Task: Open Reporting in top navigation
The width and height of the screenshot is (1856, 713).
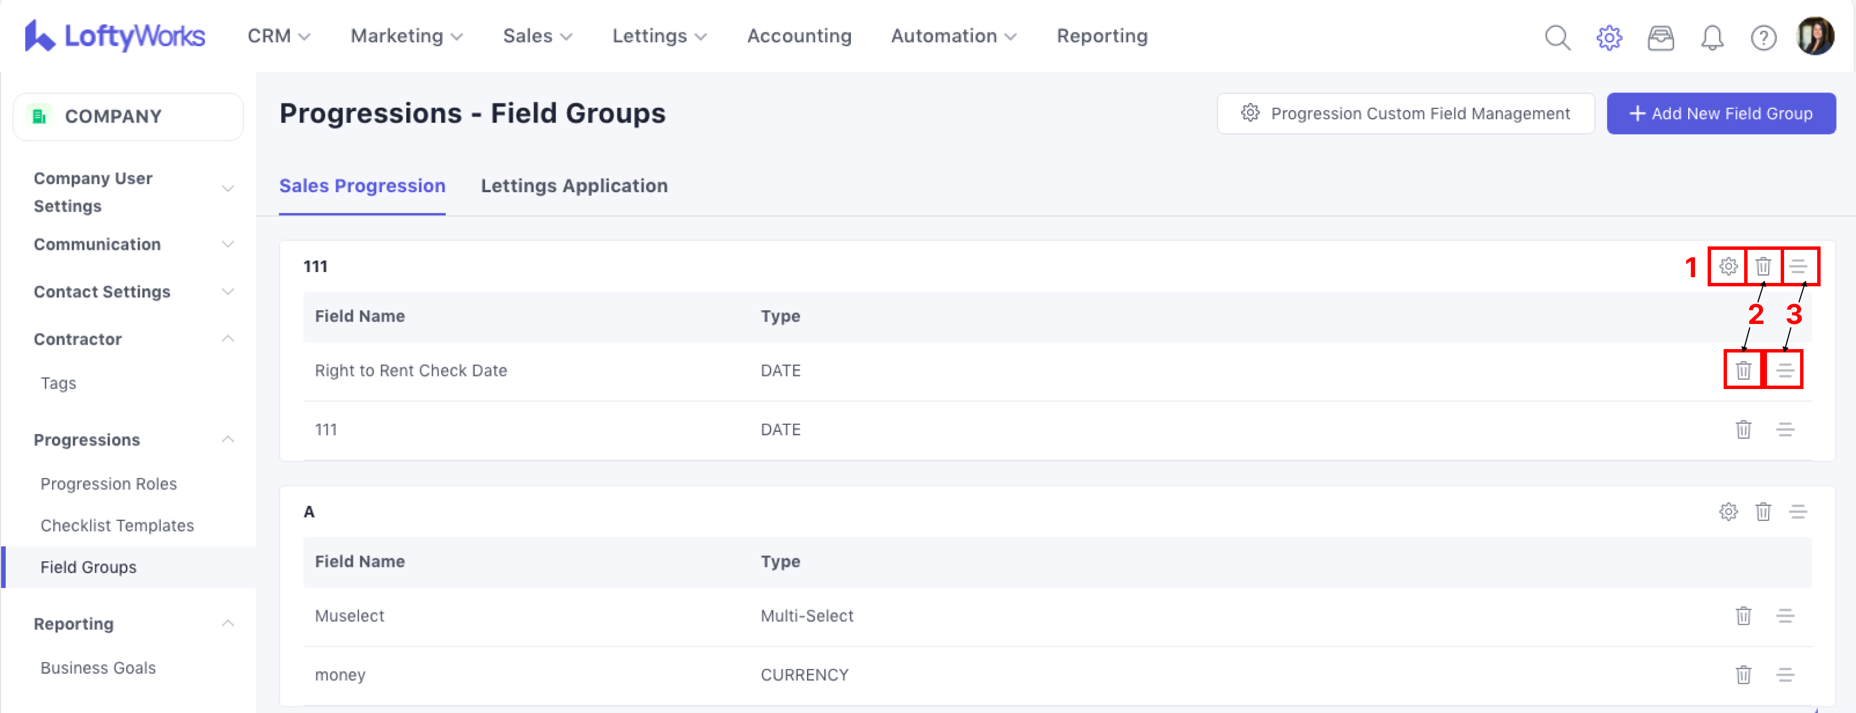Action: coord(1102,36)
